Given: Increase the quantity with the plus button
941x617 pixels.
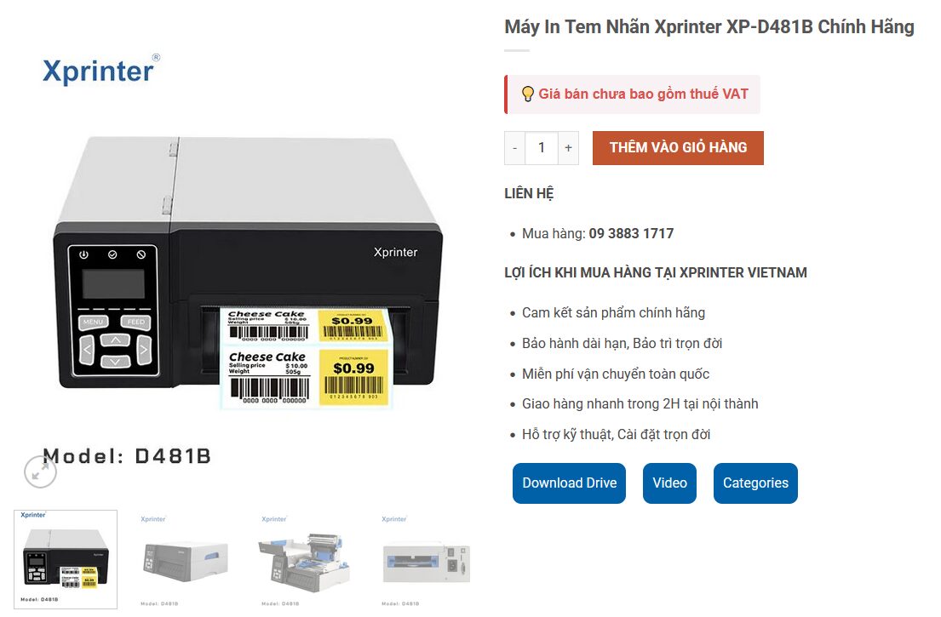Looking at the screenshot, I should [568, 147].
